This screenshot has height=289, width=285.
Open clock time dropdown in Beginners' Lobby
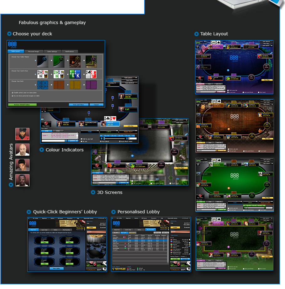click(102, 218)
